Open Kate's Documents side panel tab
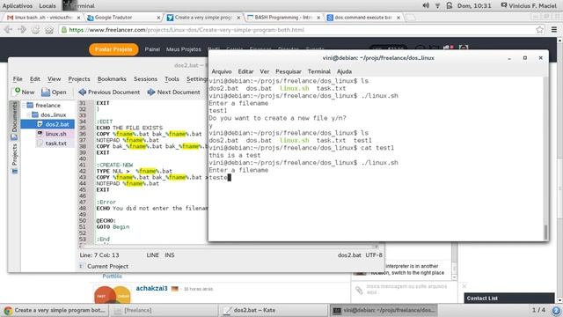Image resolution: width=563 pixels, height=317 pixels. point(14,121)
